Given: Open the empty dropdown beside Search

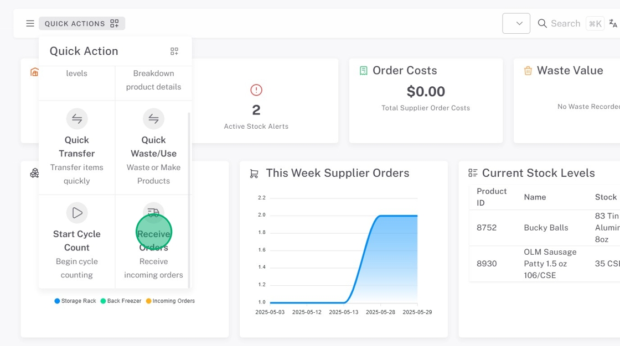Looking at the screenshot, I should (516, 23).
